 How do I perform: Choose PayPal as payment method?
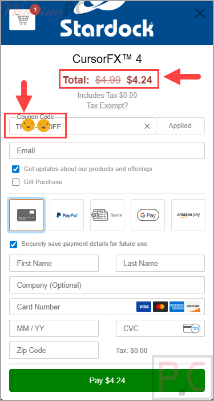(67, 215)
